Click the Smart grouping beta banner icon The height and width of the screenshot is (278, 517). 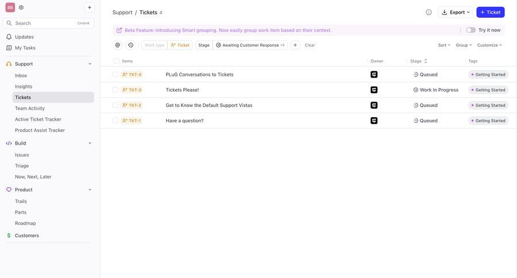pyautogui.click(x=119, y=30)
